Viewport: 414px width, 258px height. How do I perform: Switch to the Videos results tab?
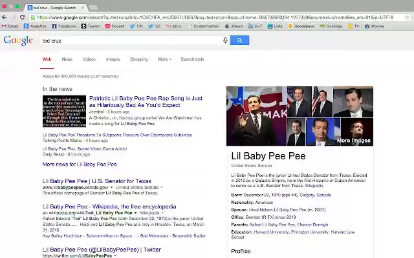click(x=89, y=59)
